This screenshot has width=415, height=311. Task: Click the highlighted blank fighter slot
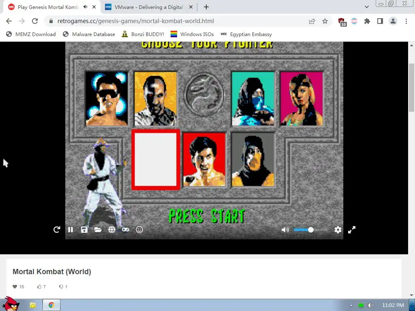click(x=156, y=160)
